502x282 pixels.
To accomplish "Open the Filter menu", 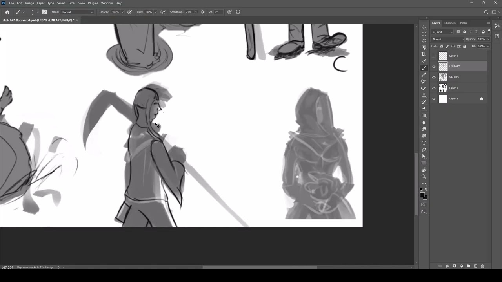I will pyautogui.click(x=72, y=3).
